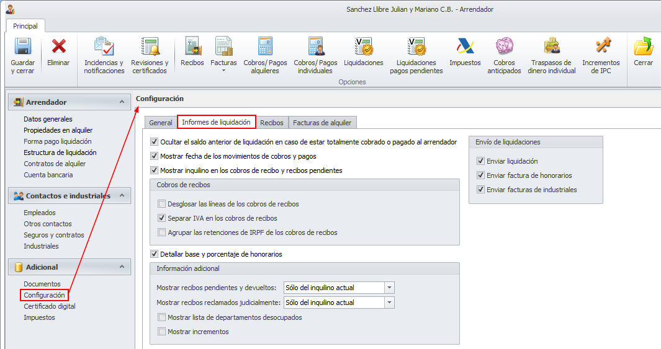Click the red Eliminar cross icon
This screenshot has width=661, height=349.
point(58,46)
